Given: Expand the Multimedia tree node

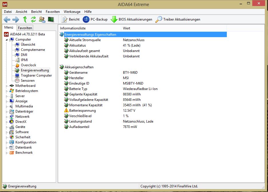Looking at the screenshot, I should [7, 107].
